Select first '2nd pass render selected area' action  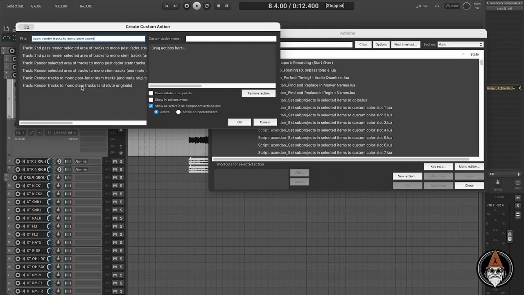pyautogui.click(x=84, y=48)
